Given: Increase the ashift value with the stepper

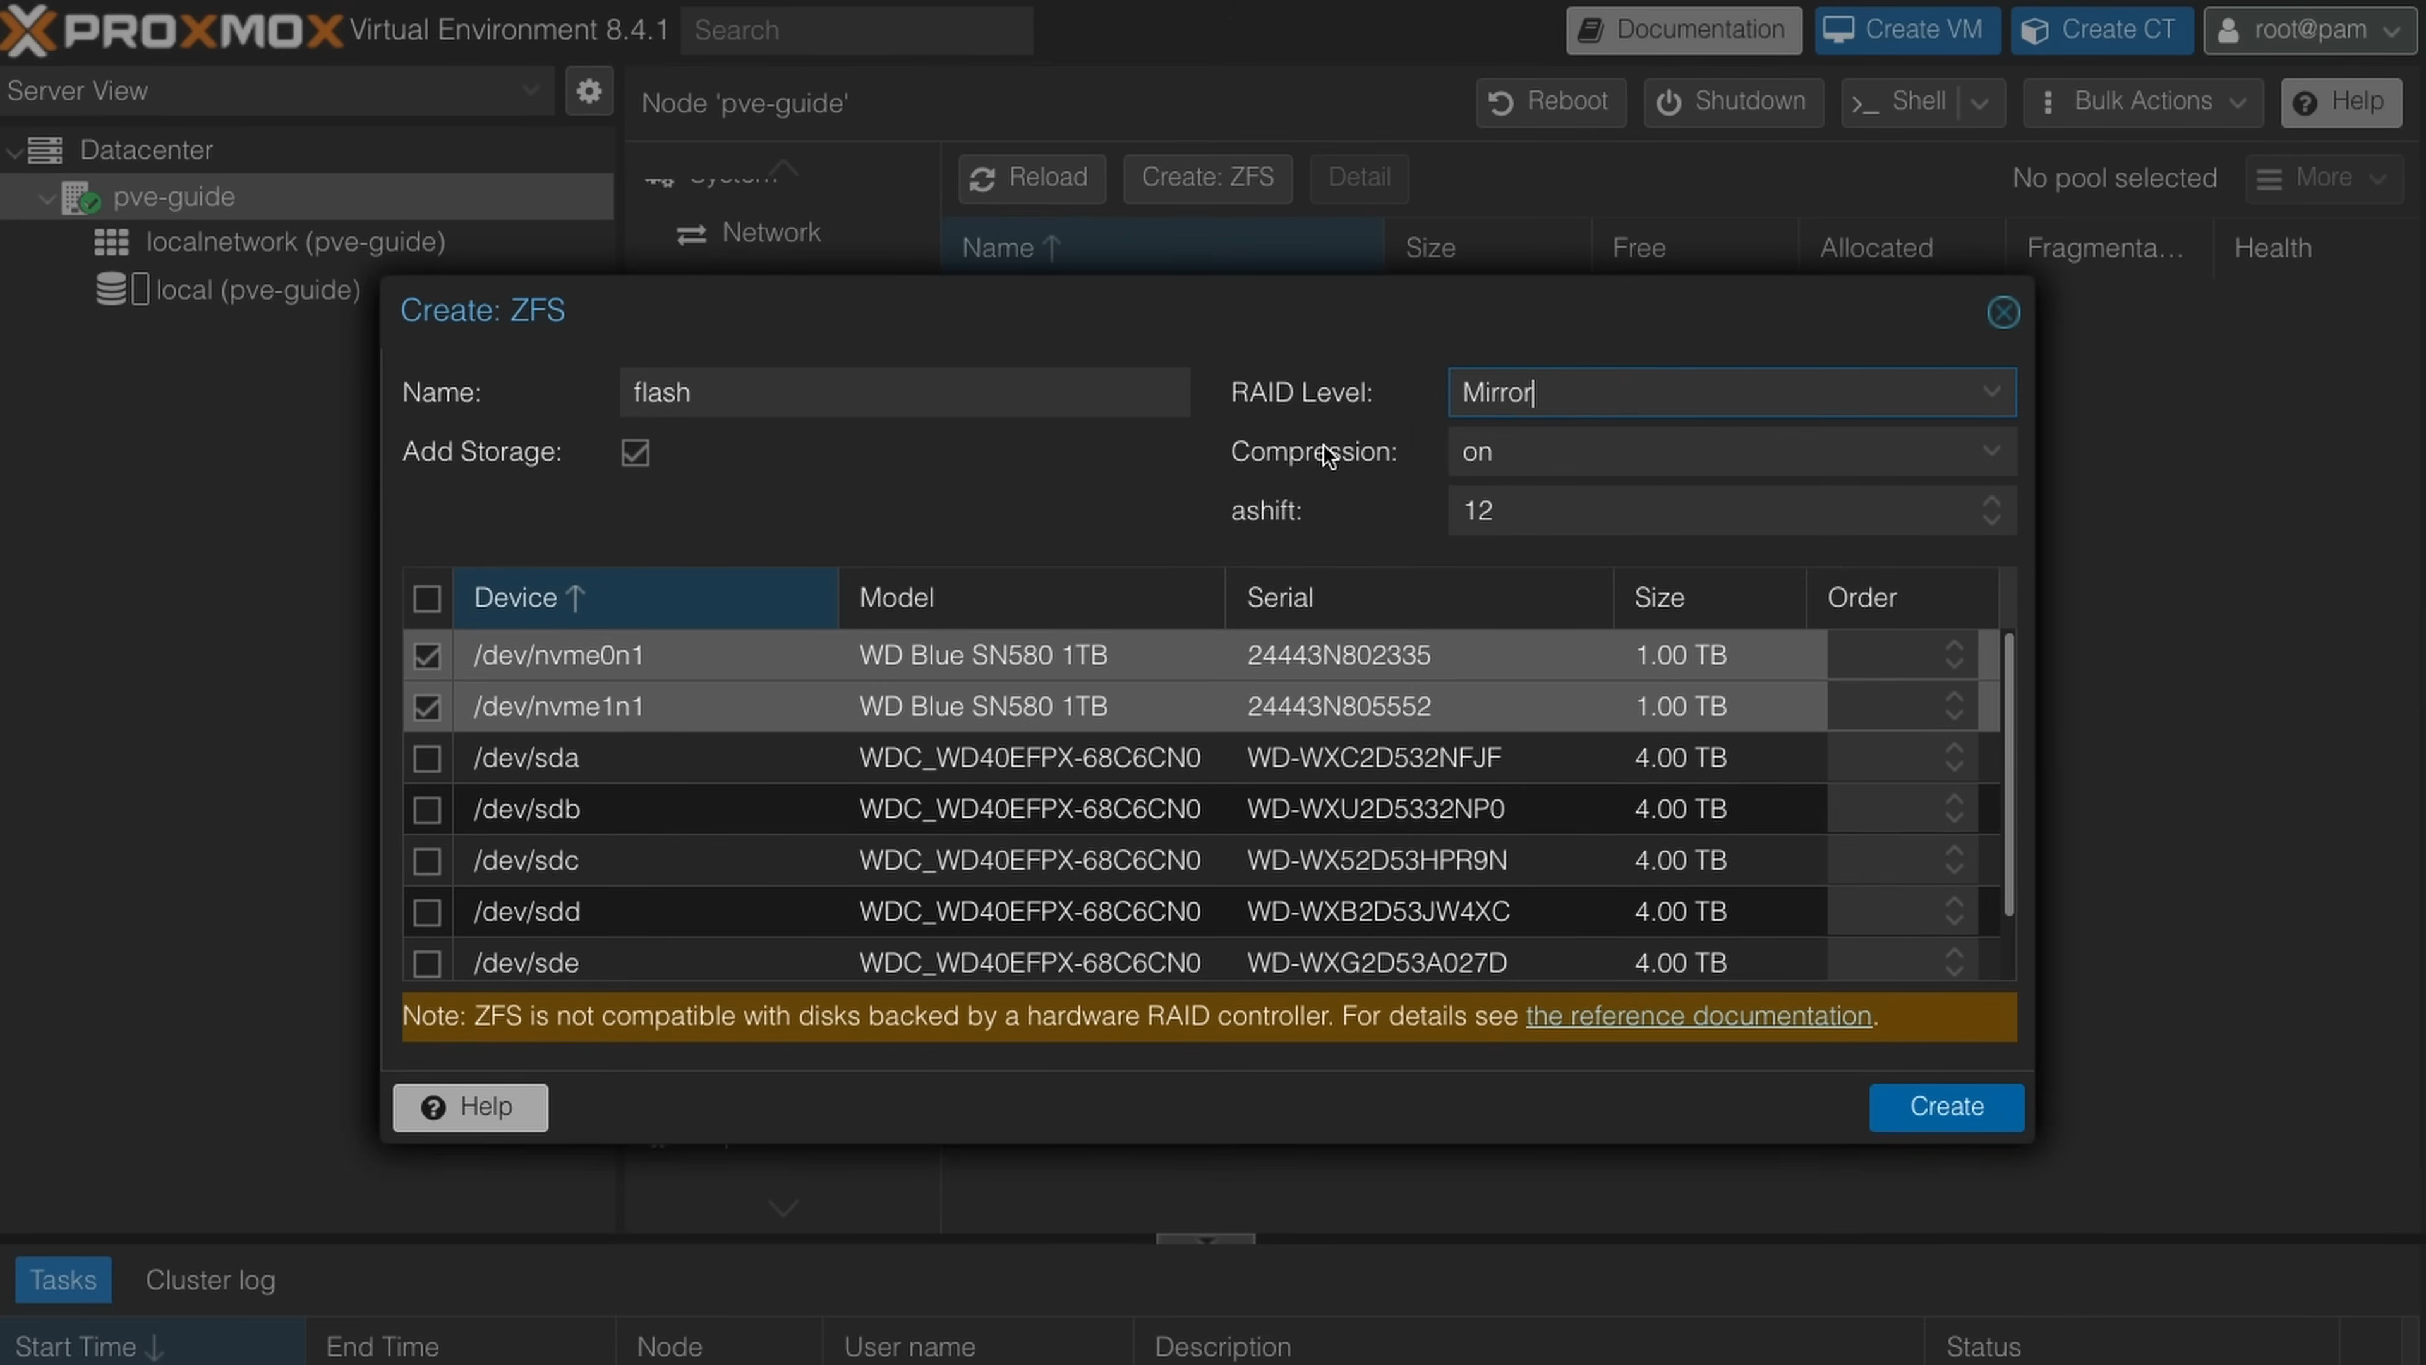Looking at the screenshot, I should point(1992,502).
